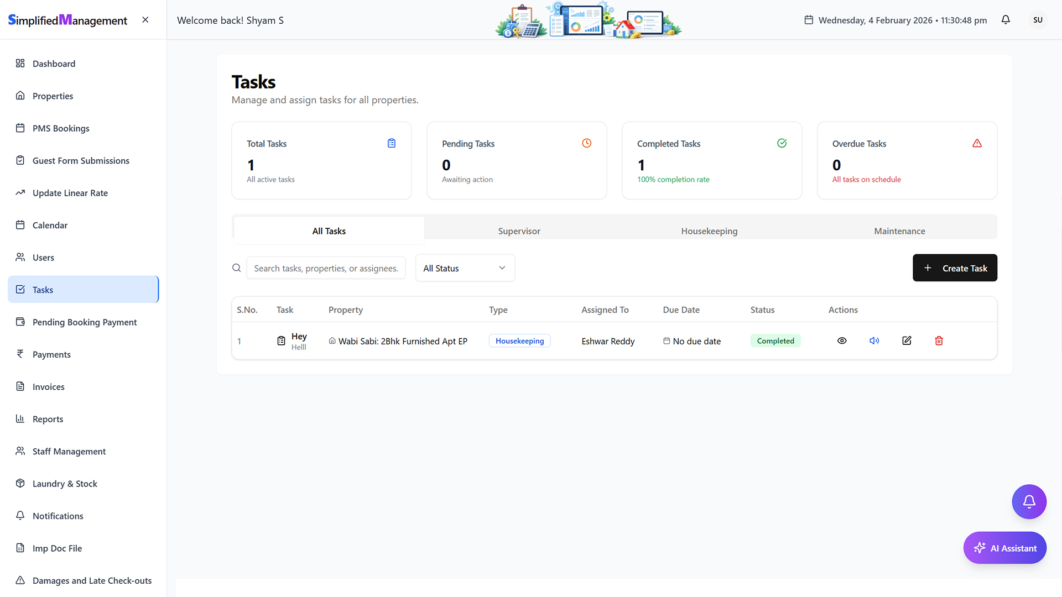Click the Create Task button
1062x597 pixels.
pyautogui.click(x=955, y=268)
